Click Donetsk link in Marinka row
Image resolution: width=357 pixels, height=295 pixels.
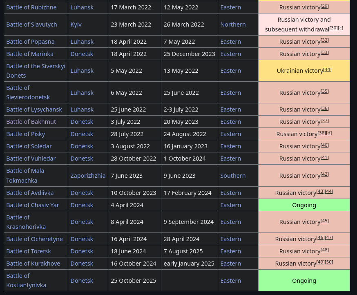pos(82,54)
